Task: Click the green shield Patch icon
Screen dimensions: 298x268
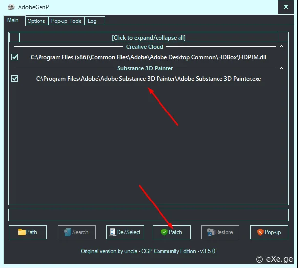Action: tap(164, 232)
